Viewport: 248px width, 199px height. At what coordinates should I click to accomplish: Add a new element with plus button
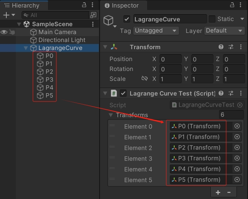pyautogui.click(x=218, y=192)
